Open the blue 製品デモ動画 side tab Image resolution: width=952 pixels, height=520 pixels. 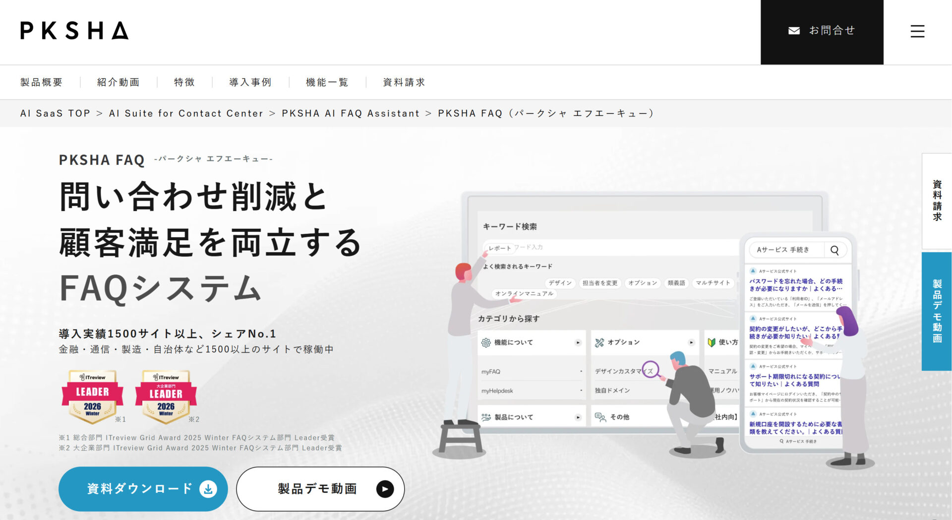coord(937,311)
